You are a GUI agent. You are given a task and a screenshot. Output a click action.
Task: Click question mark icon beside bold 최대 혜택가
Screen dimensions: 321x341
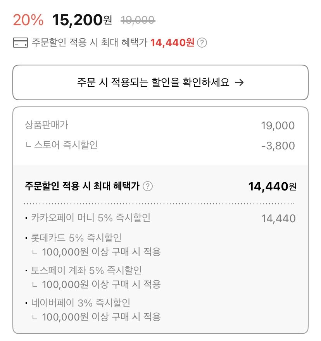(x=148, y=186)
